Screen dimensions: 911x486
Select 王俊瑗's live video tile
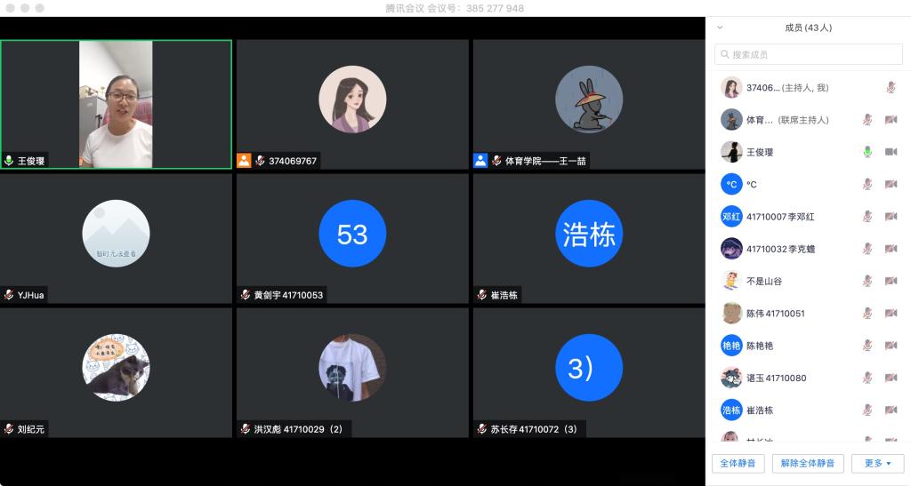click(x=117, y=104)
